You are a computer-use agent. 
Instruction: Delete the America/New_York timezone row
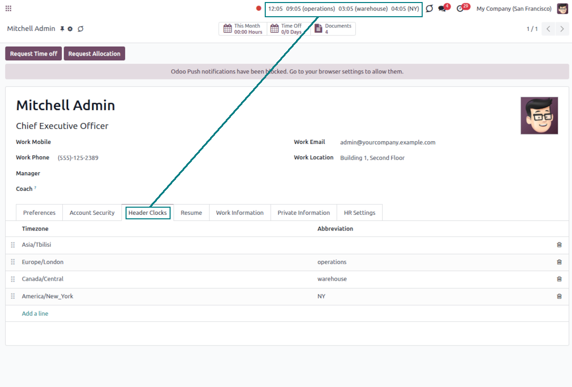[x=559, y=296]
